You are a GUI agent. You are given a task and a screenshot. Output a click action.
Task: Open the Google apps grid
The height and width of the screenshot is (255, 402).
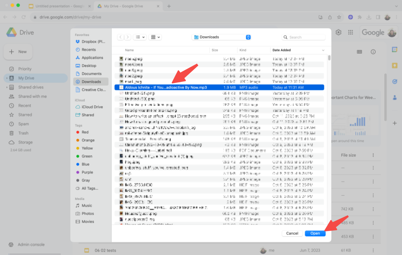pyautogui.click(x=350, y=32)
